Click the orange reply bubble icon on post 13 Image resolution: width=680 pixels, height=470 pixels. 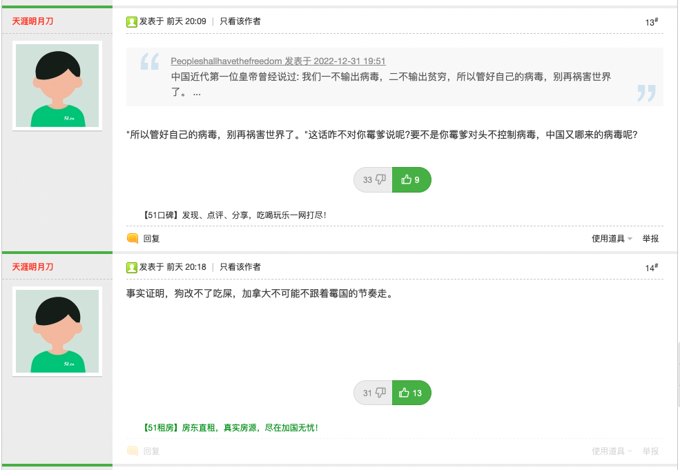click(x=133, y=238)
